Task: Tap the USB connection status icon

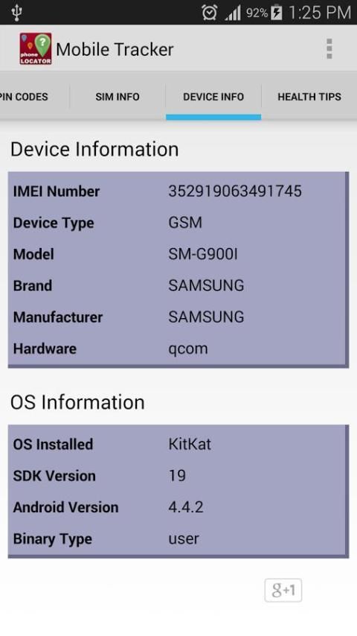Action: click(16, 13)
